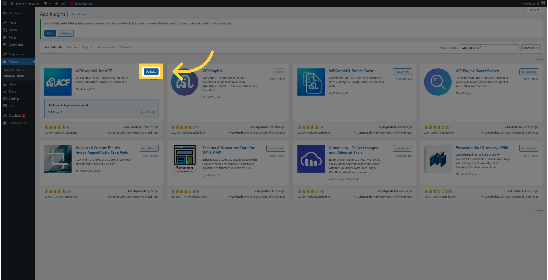Install WPGraphQL Smart Cache
This screenshot has height=280, width=548.
click(x=402, y=72)
